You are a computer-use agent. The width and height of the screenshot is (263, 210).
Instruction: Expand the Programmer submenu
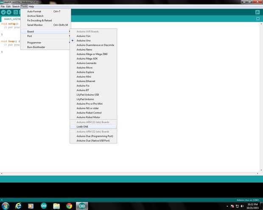point(45,42)
